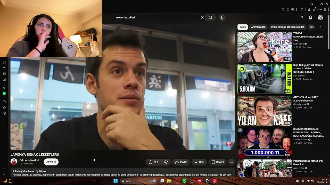Open YouTube notifications bell
Image resolution: width=330 pixels, height=185 pixels.
point(311,17)
